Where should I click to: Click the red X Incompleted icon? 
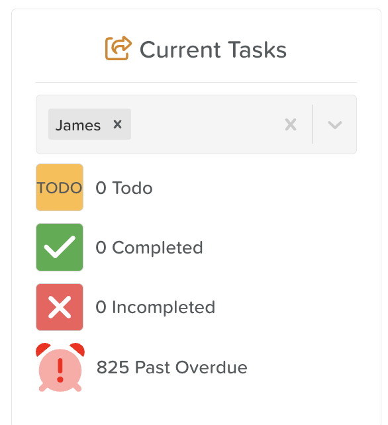point(60,307)
